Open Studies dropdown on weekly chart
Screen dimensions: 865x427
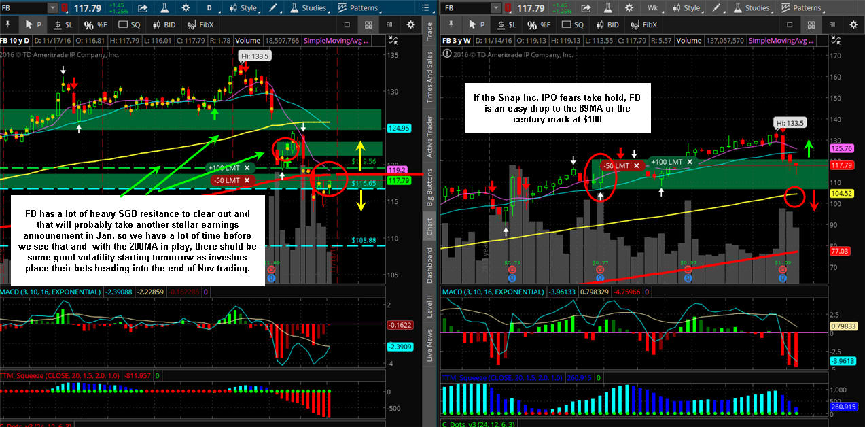coord(752,8)
